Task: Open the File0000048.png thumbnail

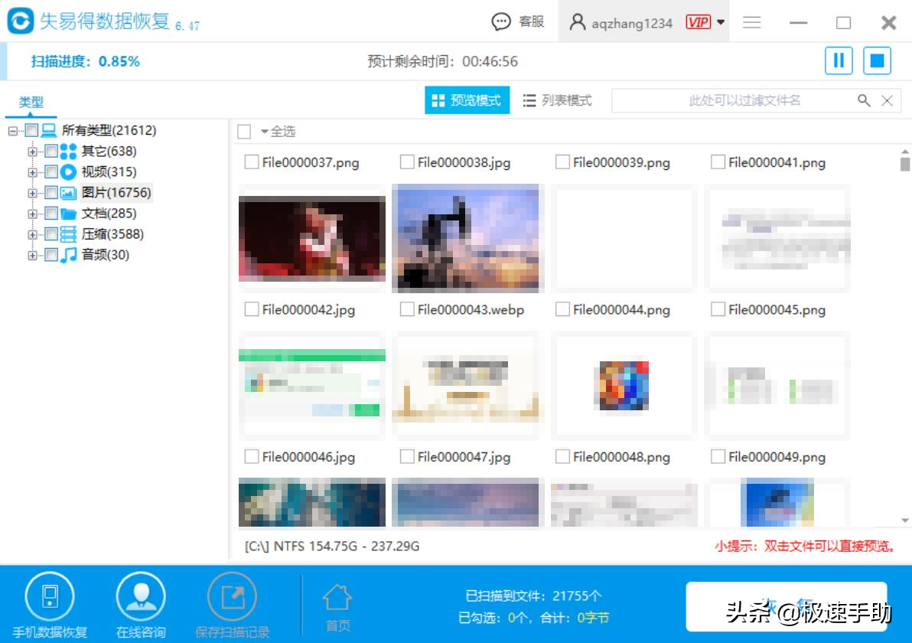Action: click(x=621, y=503)
